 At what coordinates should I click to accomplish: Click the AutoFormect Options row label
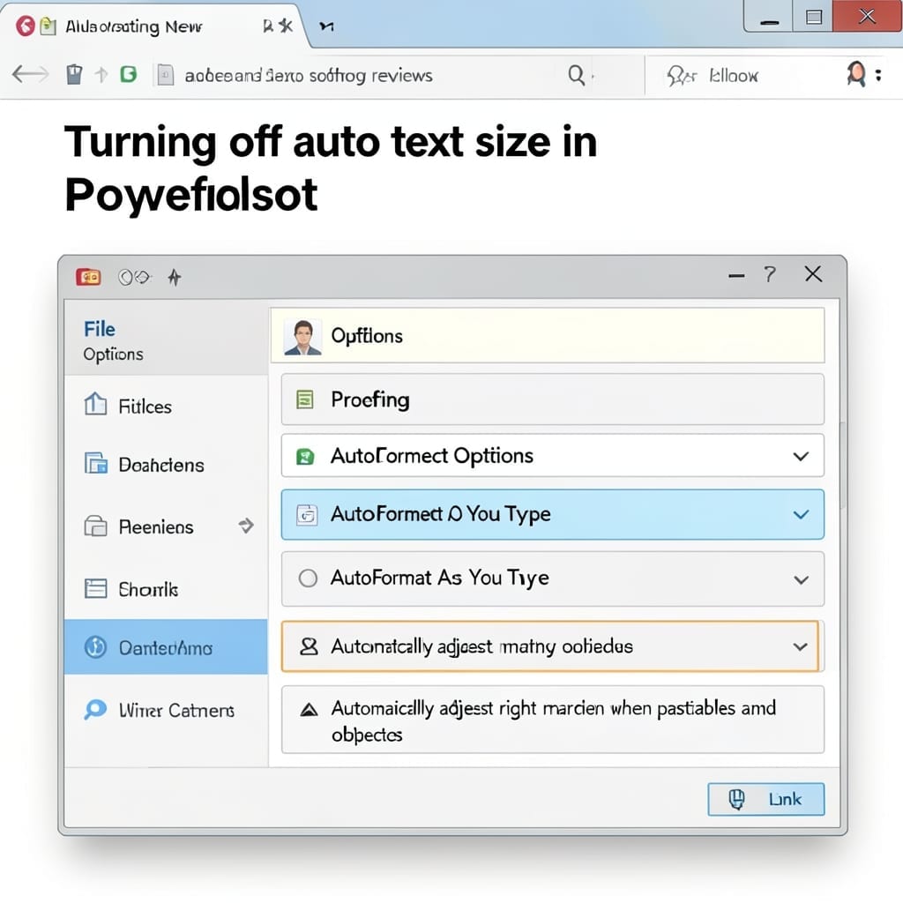431,456
